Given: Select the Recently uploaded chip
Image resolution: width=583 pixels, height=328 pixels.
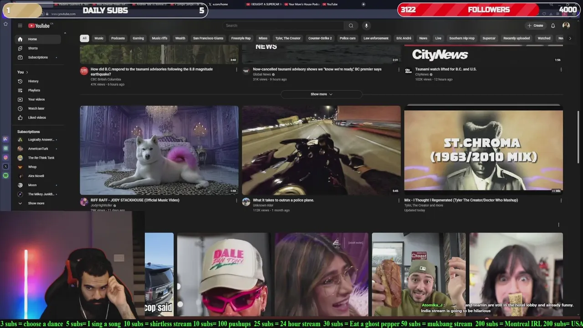Looking at the screenshot, I should (x=517, y=38).
